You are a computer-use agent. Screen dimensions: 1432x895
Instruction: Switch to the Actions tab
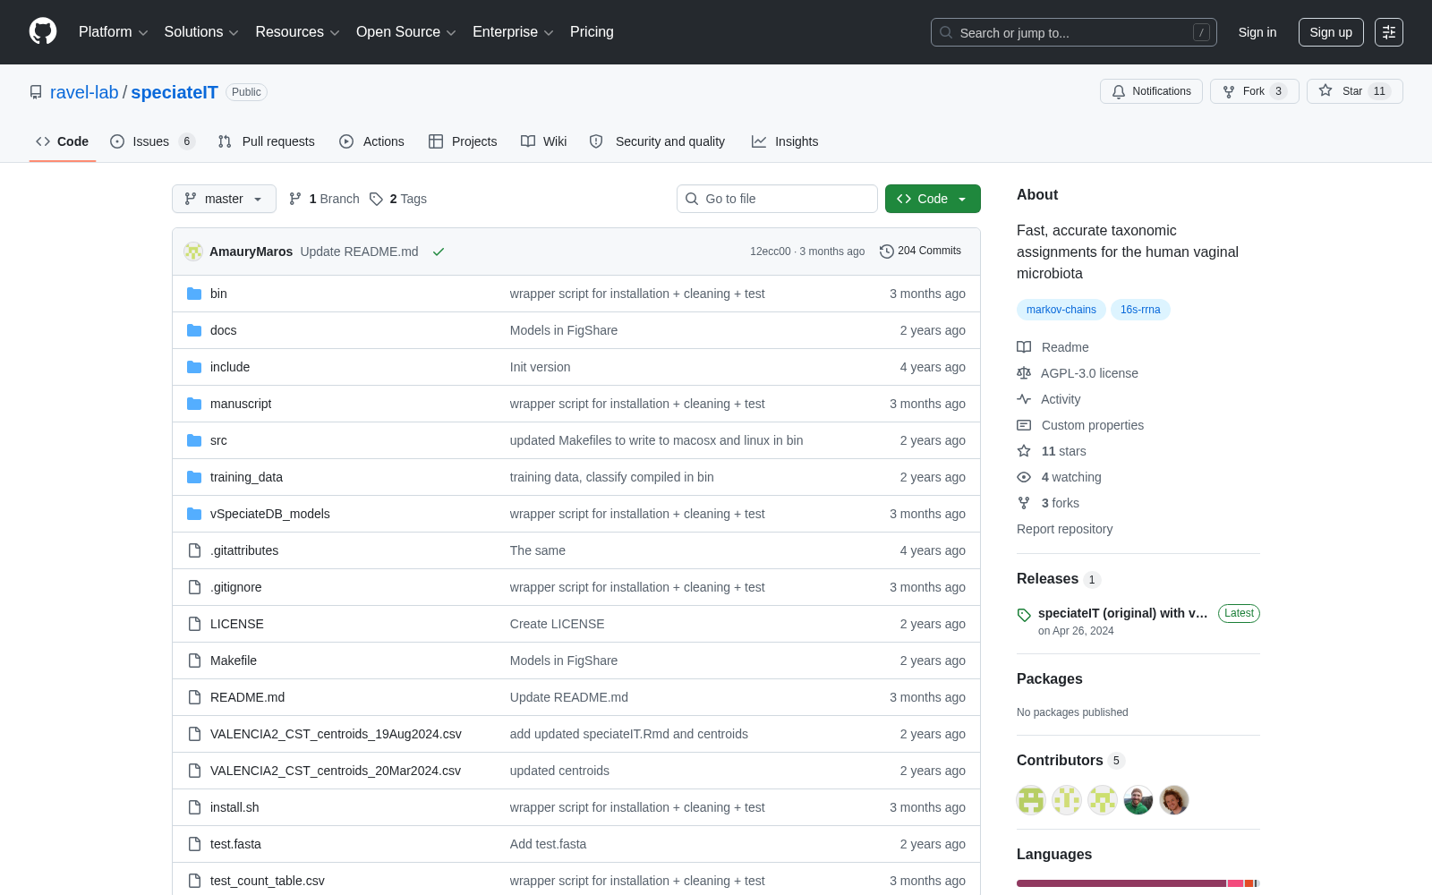click(371, 141)
